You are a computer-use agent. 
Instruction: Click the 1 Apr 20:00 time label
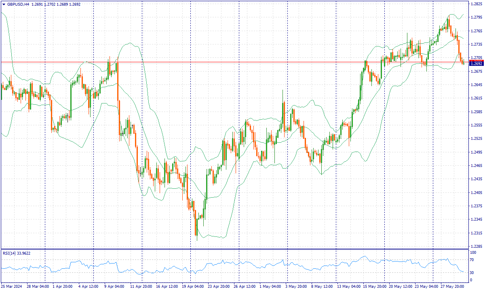(x=63, y=286)
